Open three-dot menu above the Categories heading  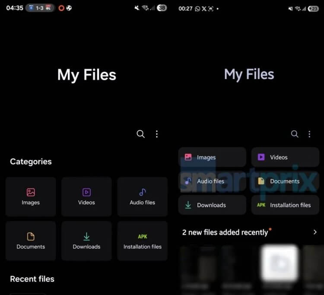[x=157, y=134]
